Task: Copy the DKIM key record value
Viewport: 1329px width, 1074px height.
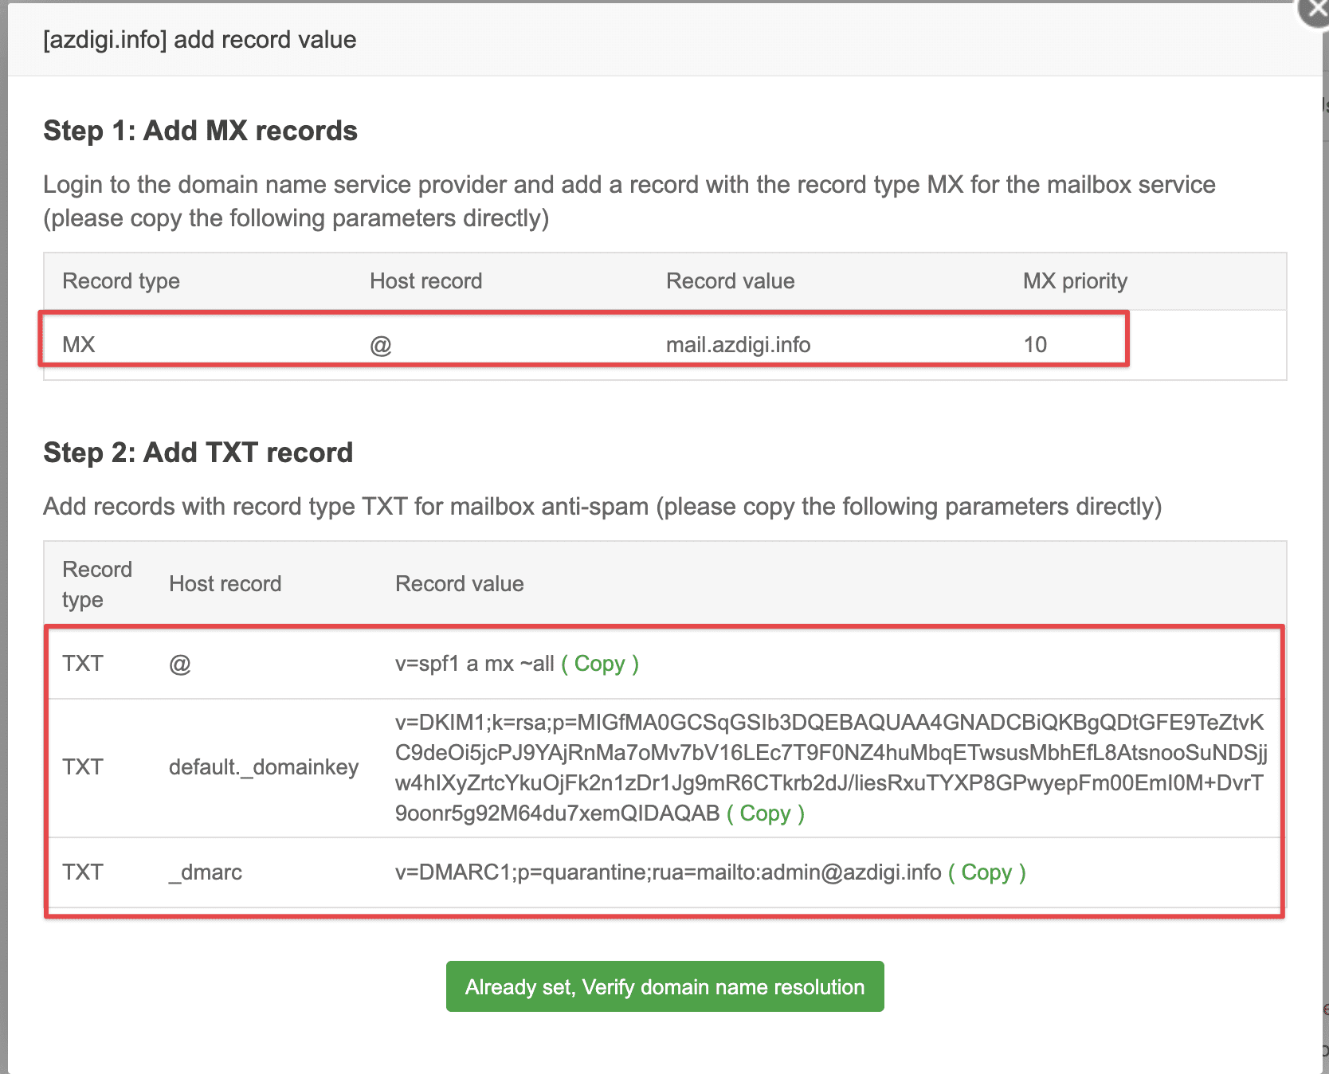Action: [765, 813]
